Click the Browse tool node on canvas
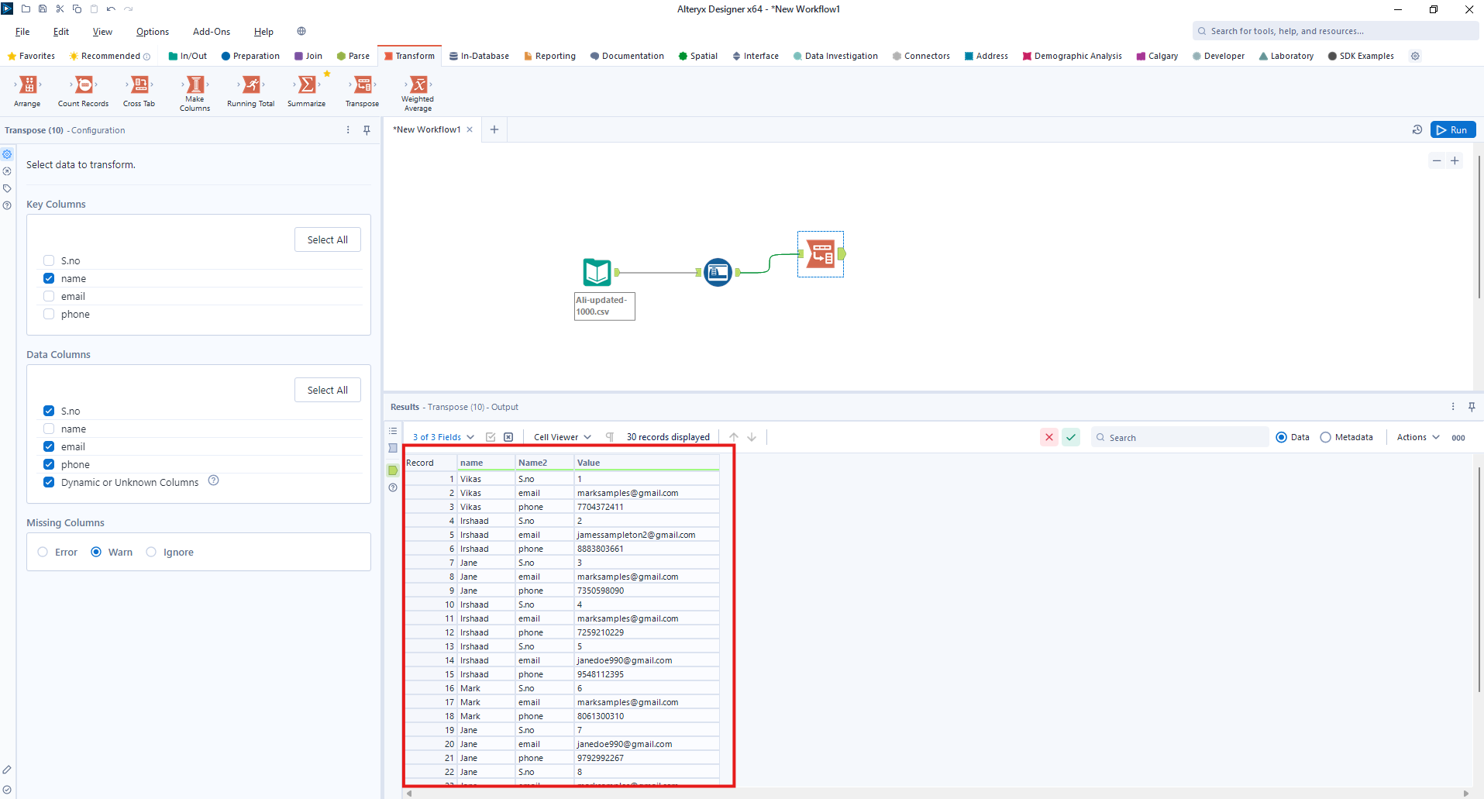The width and height of the screenshot is (1484, 799). 718,272
